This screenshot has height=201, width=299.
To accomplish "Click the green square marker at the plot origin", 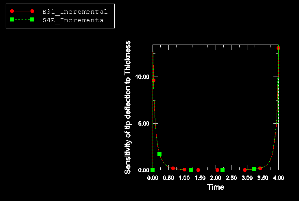I will (x=153, y=170).
